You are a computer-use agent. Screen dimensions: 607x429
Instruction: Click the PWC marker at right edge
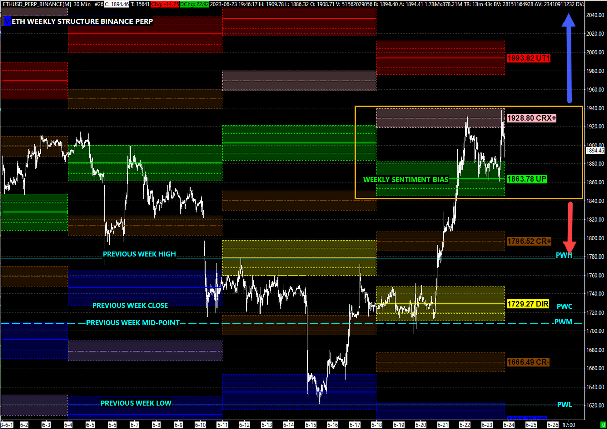coord(565,306)
